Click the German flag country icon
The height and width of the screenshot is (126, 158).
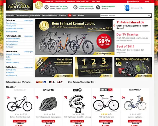(x=150, y=2)
